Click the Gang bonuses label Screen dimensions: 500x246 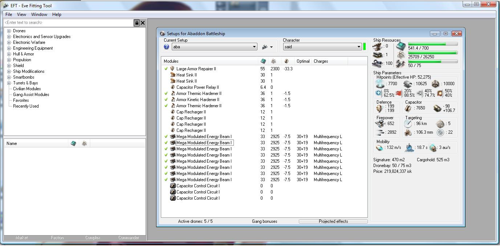[264, 221]
